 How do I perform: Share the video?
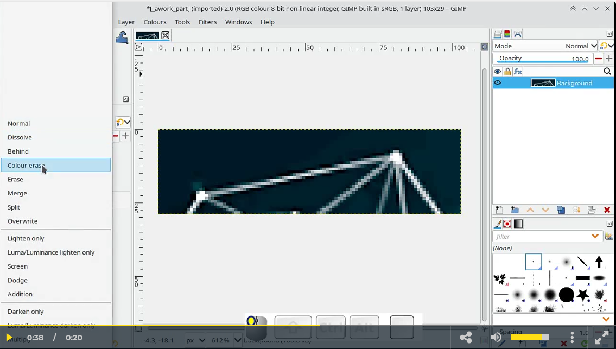tap(466, 337)
